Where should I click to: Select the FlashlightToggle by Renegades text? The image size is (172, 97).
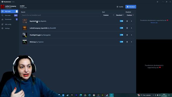pyautogui.click(x=40, y=35)
